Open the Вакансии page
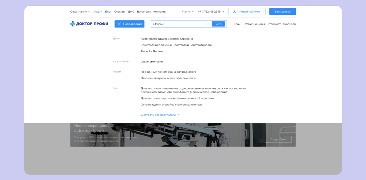Viewport: 366px width, 180px height. [144, 12]
